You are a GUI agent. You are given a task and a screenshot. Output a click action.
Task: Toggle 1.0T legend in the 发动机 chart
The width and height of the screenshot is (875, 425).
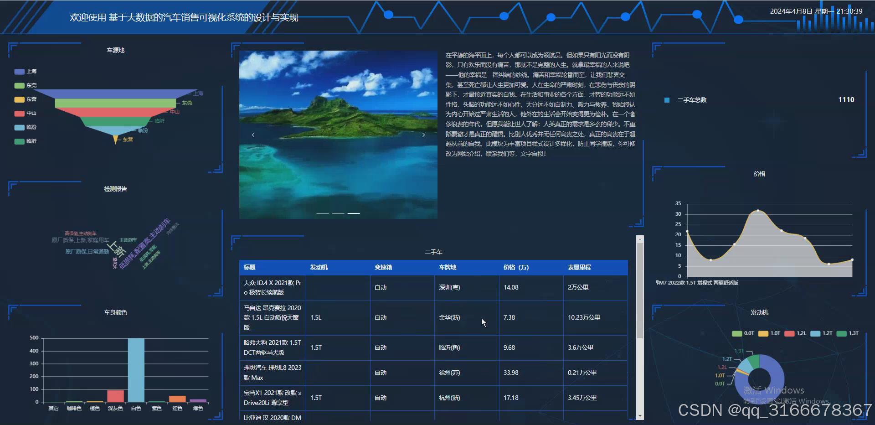pos(769,333)
